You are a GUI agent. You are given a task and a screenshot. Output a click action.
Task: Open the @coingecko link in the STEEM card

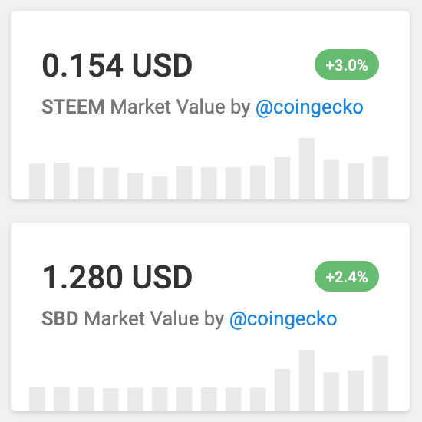309,107
